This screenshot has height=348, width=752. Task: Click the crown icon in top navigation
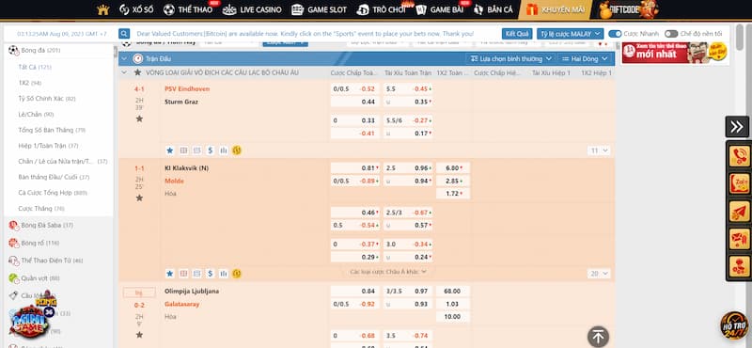point(103,9)
